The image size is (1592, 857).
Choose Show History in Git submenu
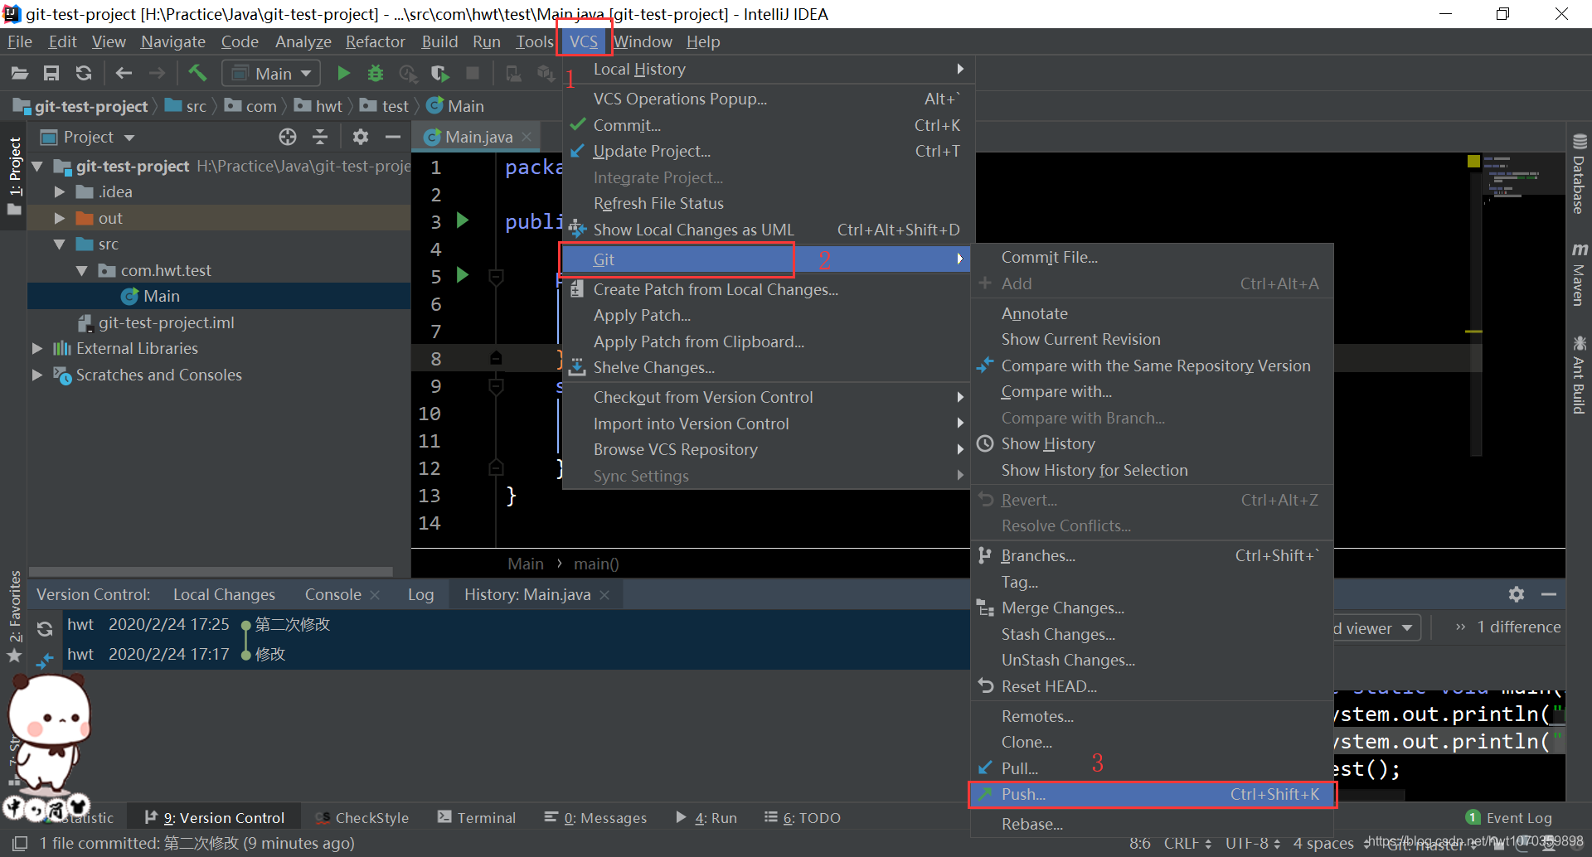tap(1152, 444)
